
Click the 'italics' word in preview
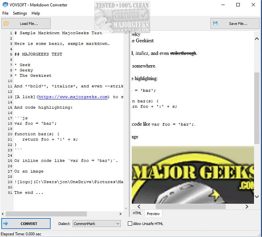pyautogui.click(x=142, y=53)
